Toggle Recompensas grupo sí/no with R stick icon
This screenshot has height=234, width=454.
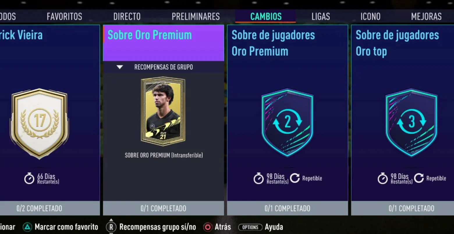(111, 227)
